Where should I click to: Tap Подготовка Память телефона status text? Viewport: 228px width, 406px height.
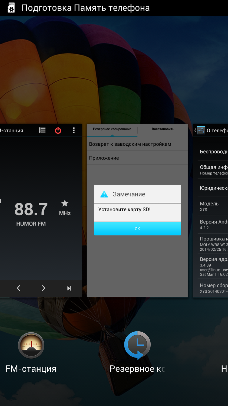coord(85,8)
